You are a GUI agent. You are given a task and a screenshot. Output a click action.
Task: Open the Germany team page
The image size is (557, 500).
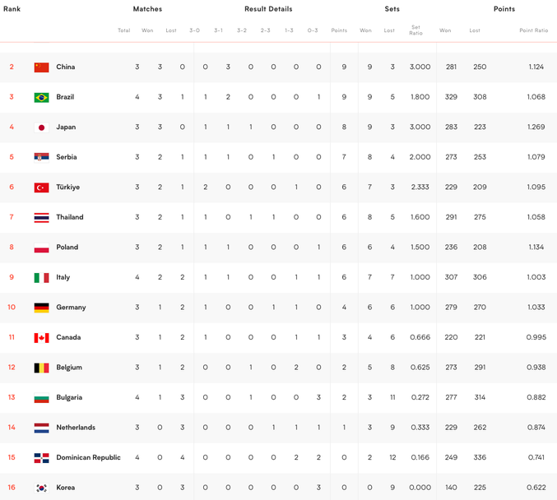point(71,308)
